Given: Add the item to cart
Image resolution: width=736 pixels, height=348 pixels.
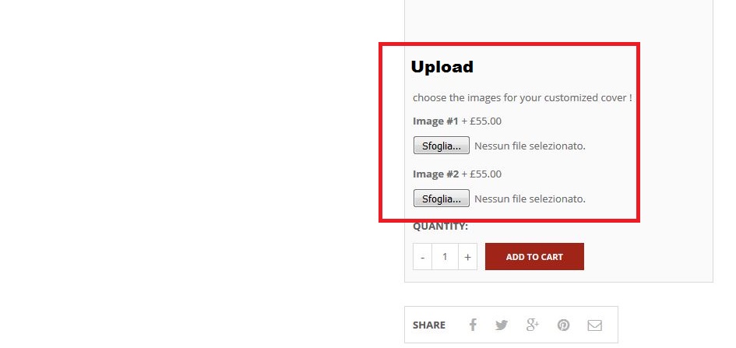Looking at the screenshot, I should click(x=534, y=257).
